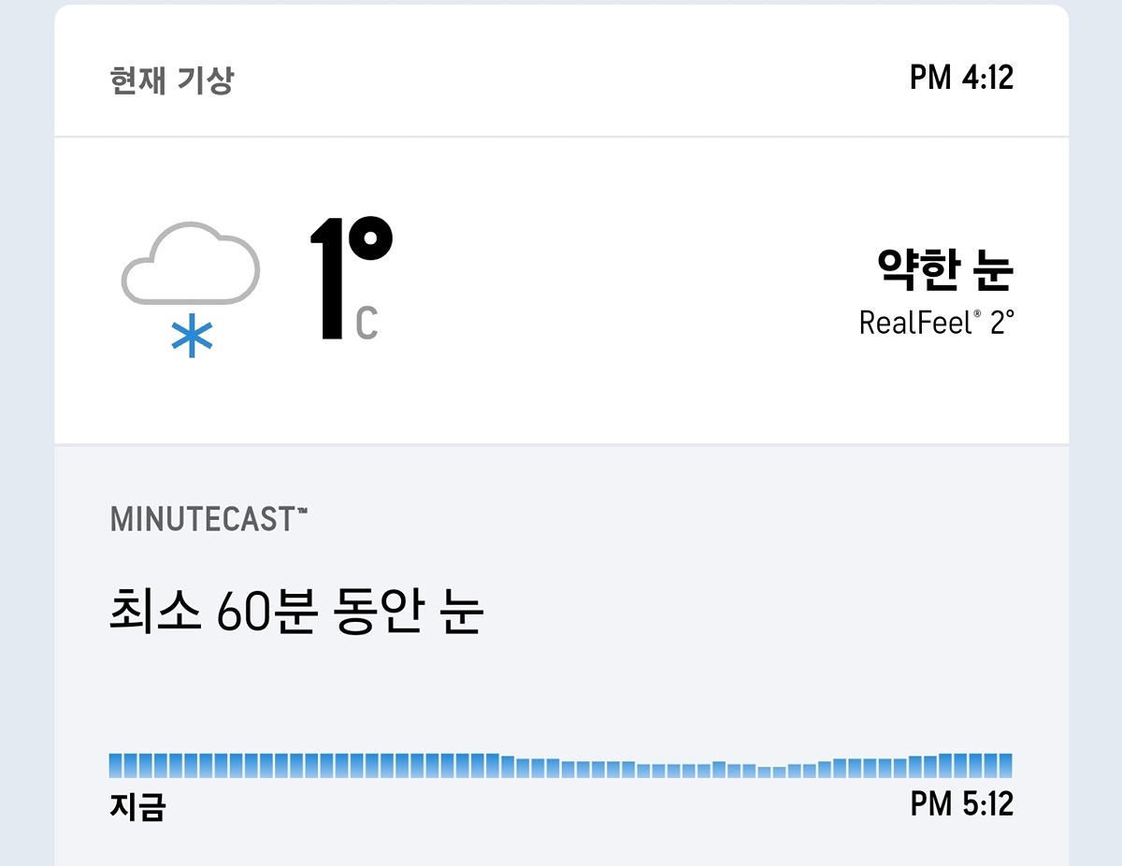Select the PM 5:12 timeline end label
1122x866 pixels.
tap(961, 804)
